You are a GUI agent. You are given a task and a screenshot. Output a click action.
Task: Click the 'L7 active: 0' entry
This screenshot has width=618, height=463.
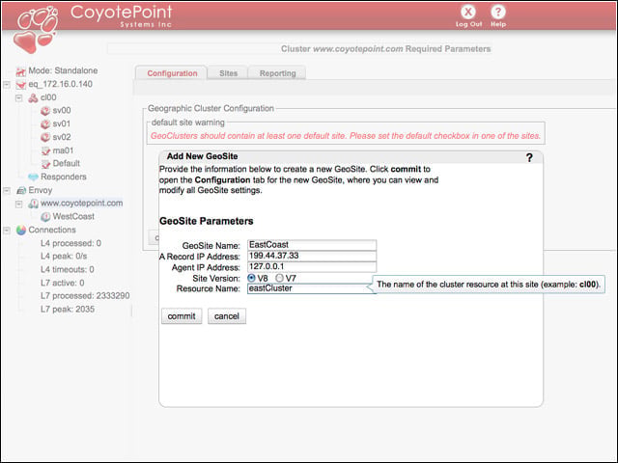(62, 283)
